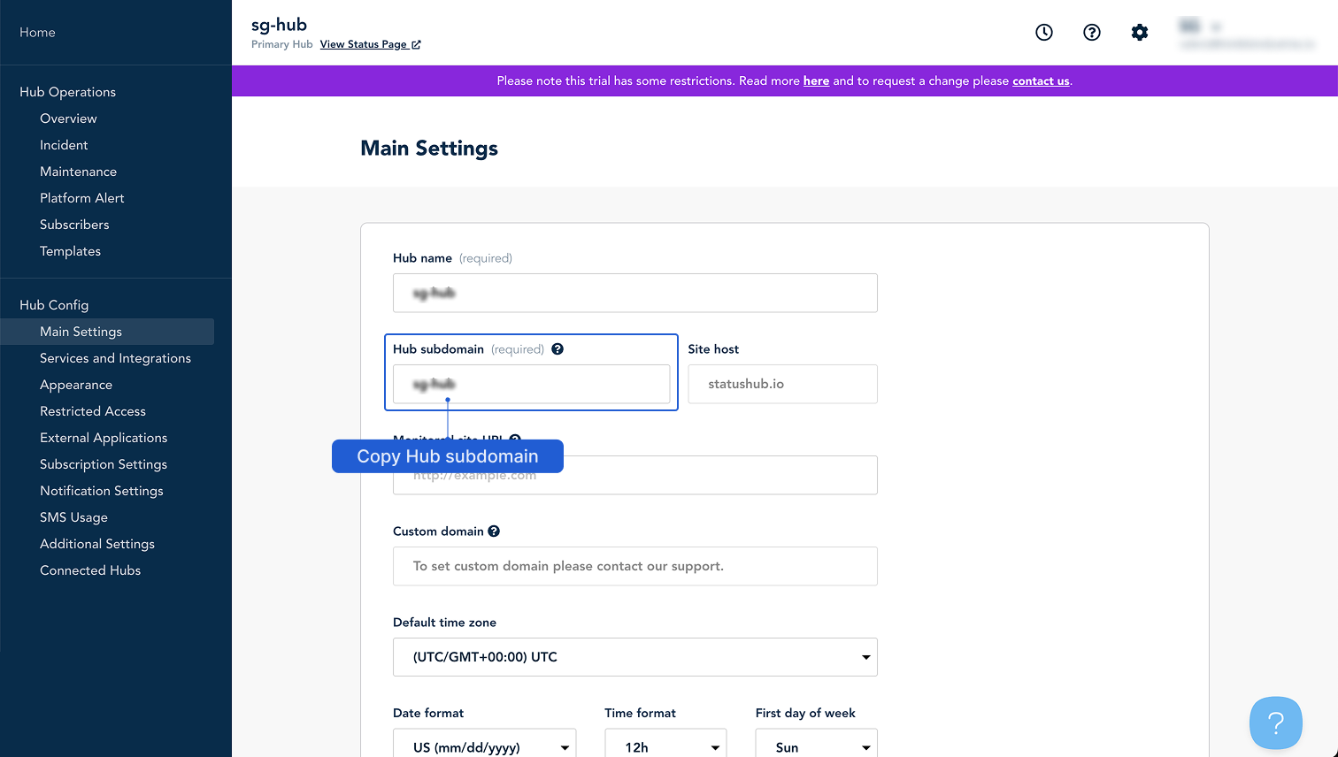Click the external link icon beside View Status Page

[x=417, y=45]
